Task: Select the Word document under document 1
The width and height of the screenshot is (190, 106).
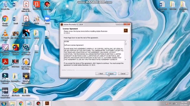Action: coord(15,20)
